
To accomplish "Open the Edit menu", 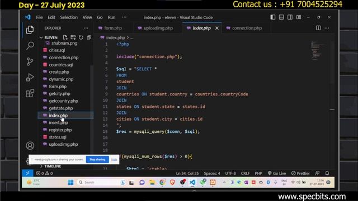I will click(51, 17).
